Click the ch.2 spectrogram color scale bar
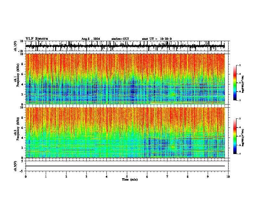 (x=235, y=136)
